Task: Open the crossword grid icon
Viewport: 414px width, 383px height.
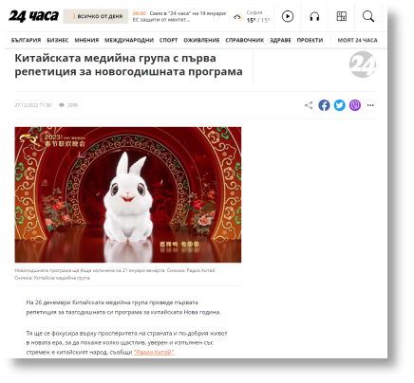Action: (x=341, y=16)
